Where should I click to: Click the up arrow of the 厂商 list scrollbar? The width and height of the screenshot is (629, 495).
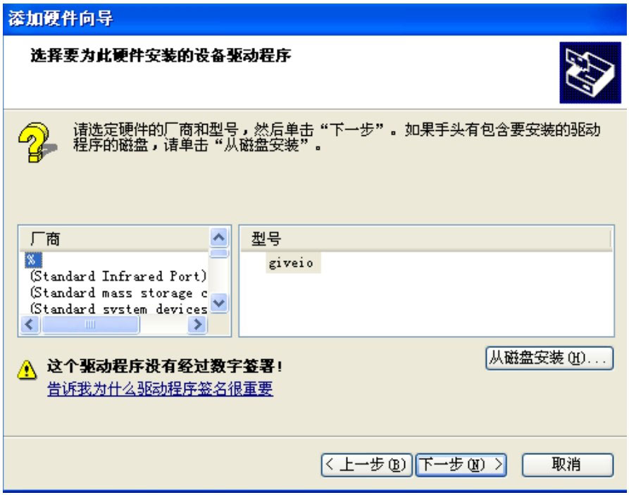219,237
